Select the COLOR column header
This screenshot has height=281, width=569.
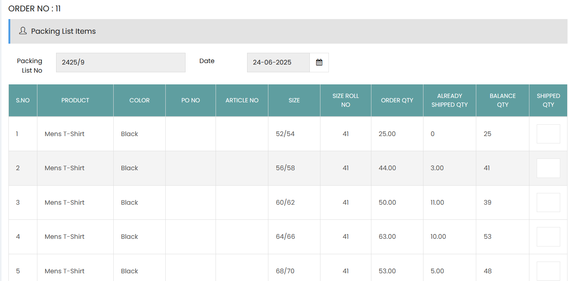coord(139,100)
